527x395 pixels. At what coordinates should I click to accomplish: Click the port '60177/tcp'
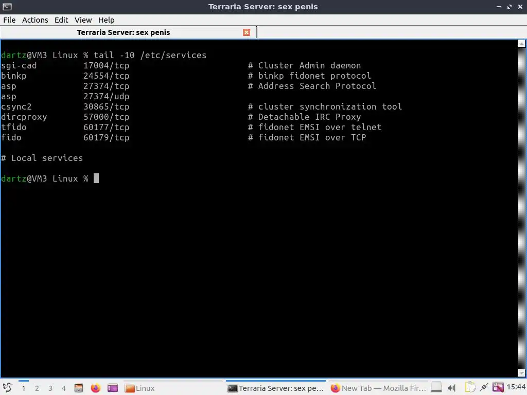pyautogui.click(x=106, y=128)
